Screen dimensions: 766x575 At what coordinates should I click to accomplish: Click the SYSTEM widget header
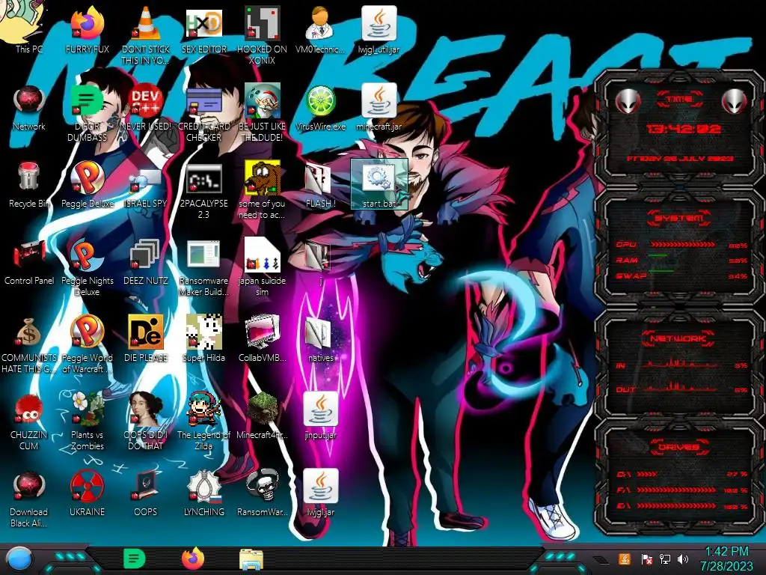click(679, 218)
